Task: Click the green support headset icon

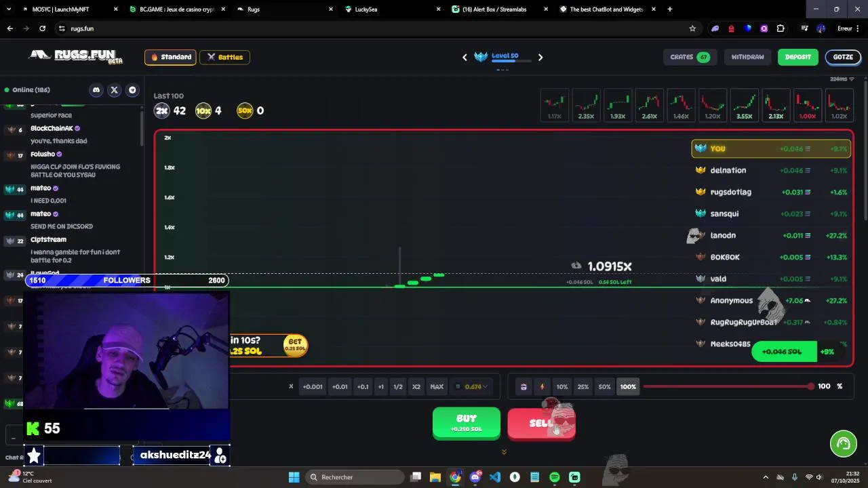Action: pyautogui.click(x=844, y=444)
